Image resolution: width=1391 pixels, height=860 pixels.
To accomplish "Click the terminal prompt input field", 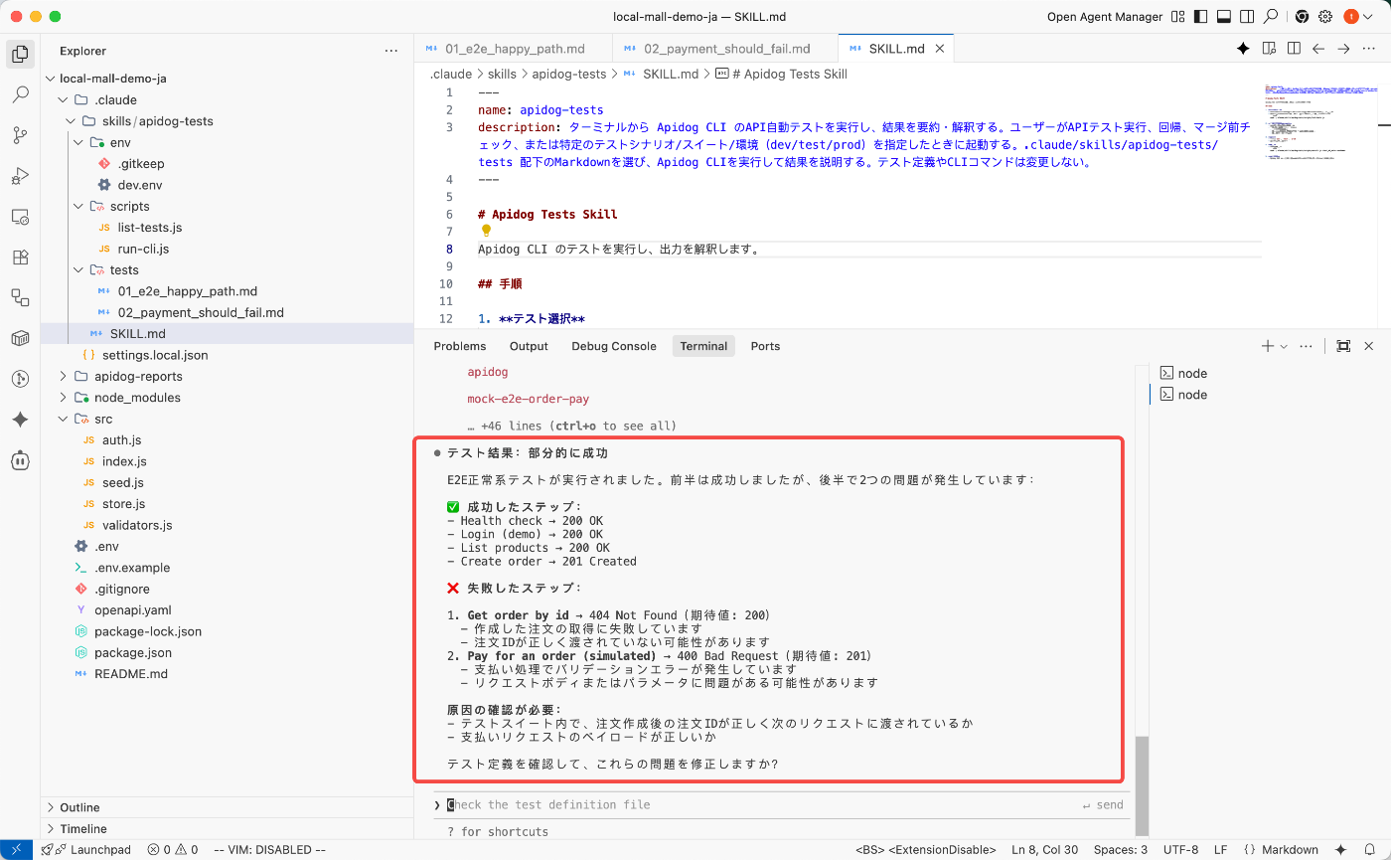I will click(x=780, y=804).
